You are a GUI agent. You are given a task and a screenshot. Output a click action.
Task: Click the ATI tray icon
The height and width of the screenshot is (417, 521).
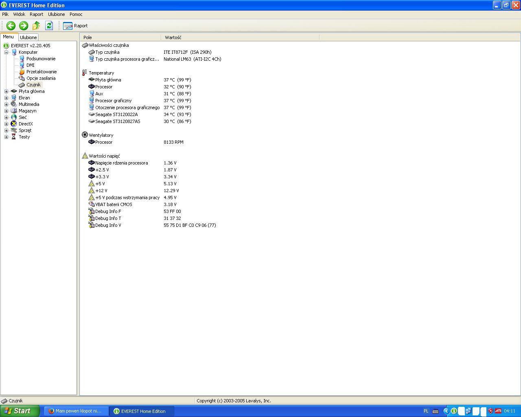click(x=498, y=411)
